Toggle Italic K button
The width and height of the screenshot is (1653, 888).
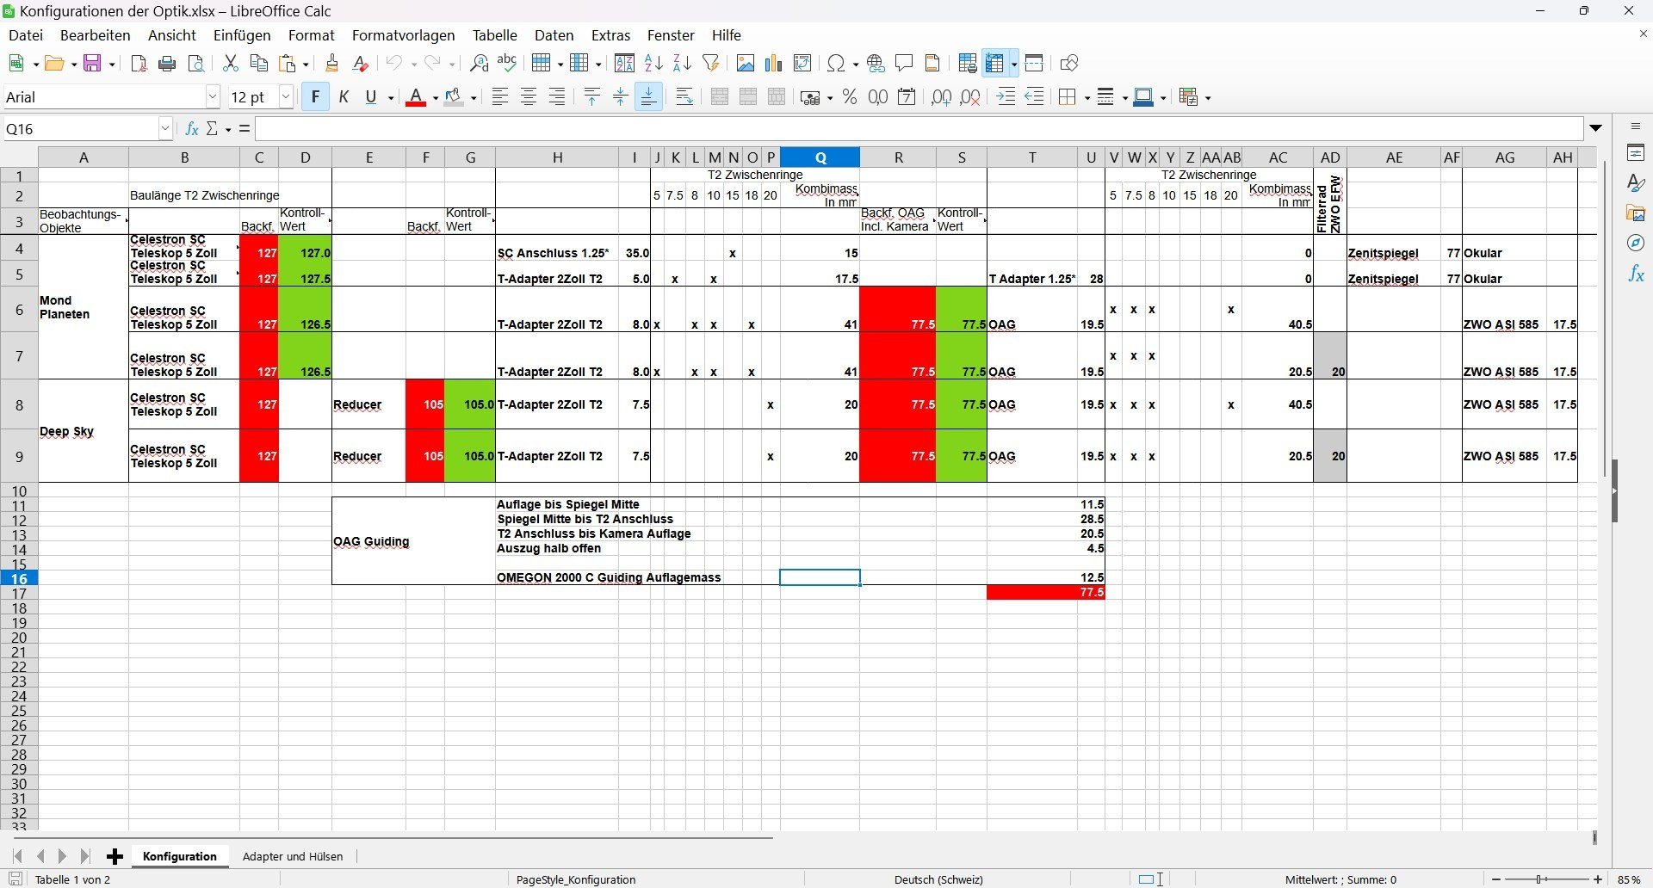[x=344, y=97]
